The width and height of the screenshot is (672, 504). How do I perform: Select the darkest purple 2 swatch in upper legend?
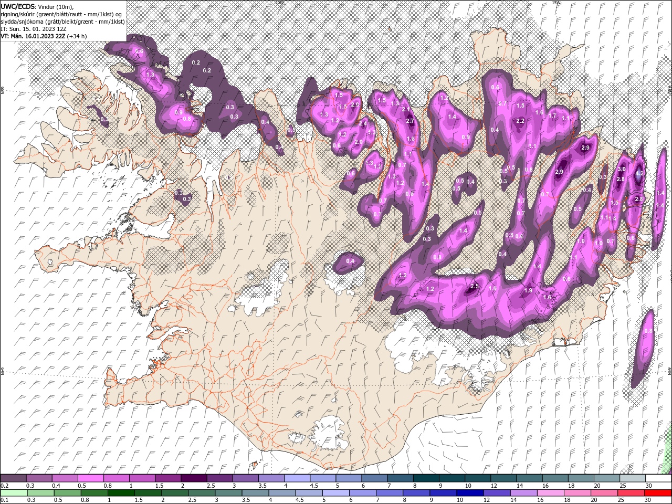(x=193, y=478)
